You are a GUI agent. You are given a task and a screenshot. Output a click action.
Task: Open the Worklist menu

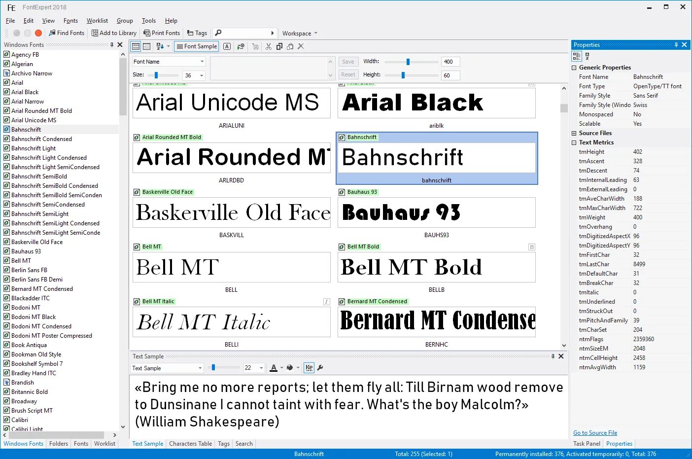97,21
